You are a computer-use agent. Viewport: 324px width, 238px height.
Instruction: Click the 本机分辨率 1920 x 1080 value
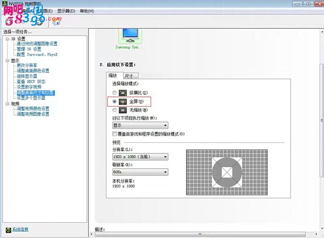click(124, 186)
